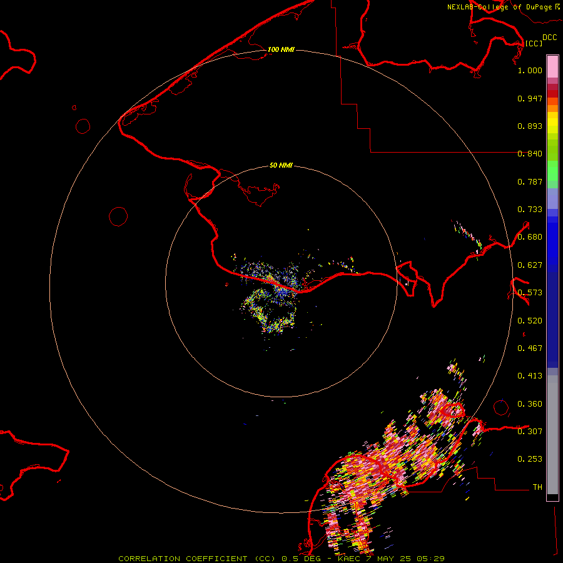Image resolution: width=563 pixels, height=563 pixels.
Task: Click the 1.000 color scale label
Action: (x=530, y=70)
